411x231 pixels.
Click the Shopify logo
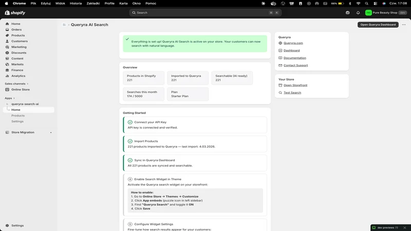pyautogui.click(x=15, y=12)
